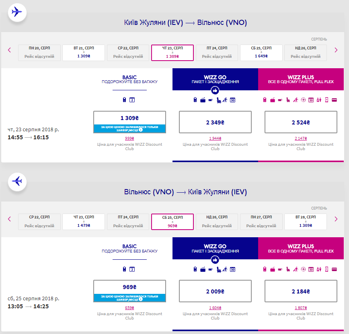Click the return WIZZ PLUS credit card refund icon
This screenshot has height=334, width=349.
[x=334, y=269]
